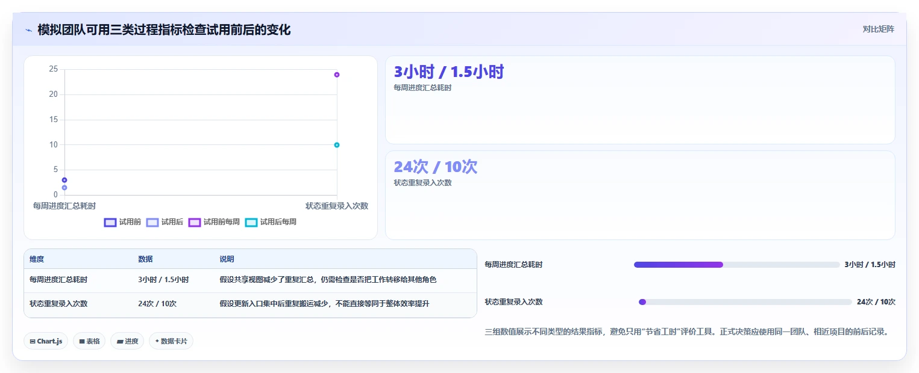Click the 进度 chip
919x373 pixels.
(127, 341)
